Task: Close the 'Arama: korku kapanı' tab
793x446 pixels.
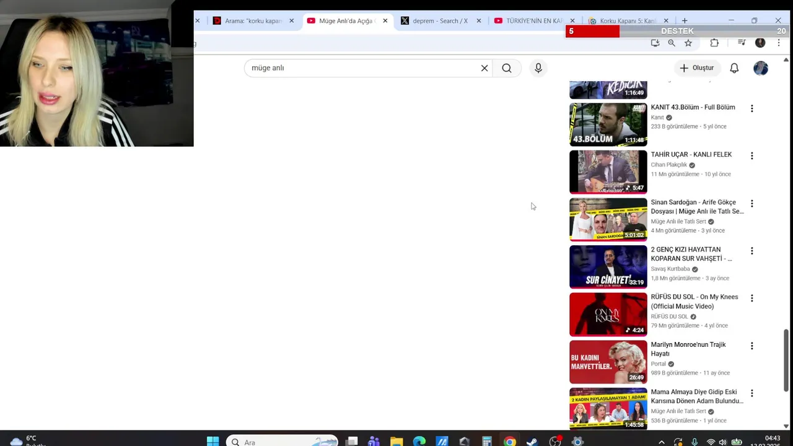Action: point(291,20)
